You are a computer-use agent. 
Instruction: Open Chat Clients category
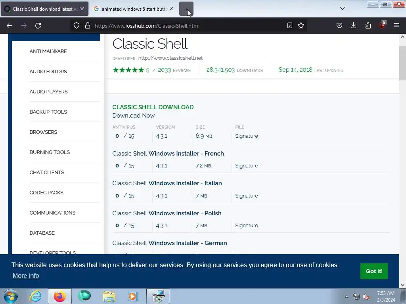[47, 172]
